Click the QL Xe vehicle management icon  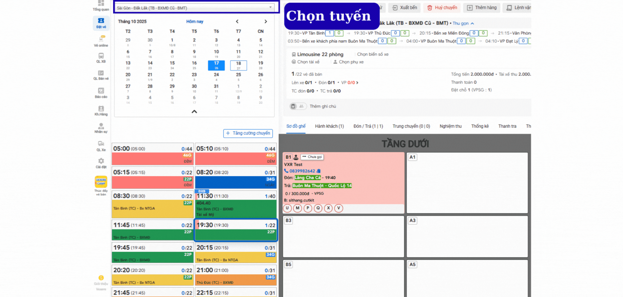[x=101, y=146]
